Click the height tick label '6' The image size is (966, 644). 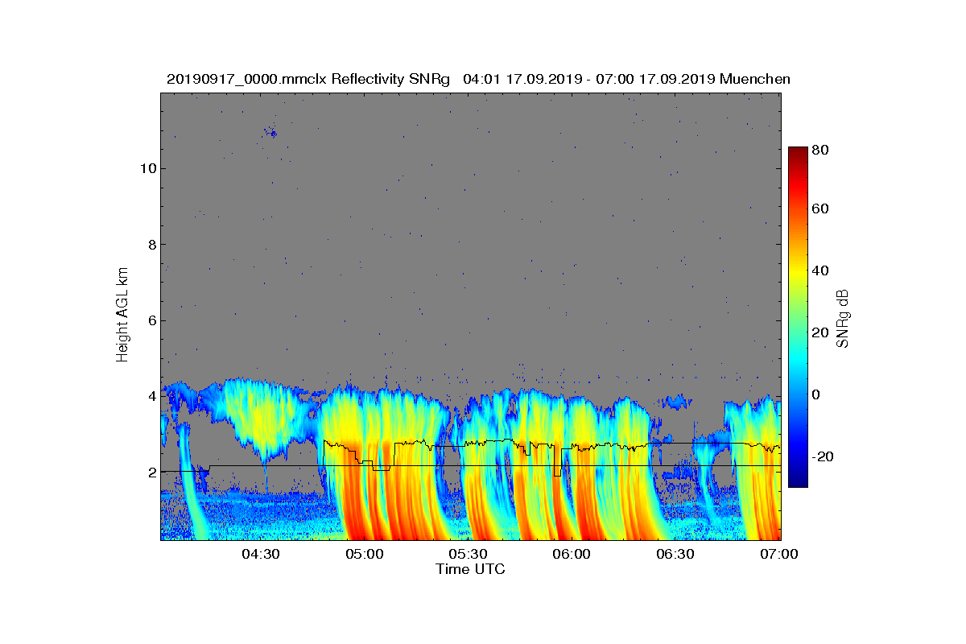[x=151, y=320]
